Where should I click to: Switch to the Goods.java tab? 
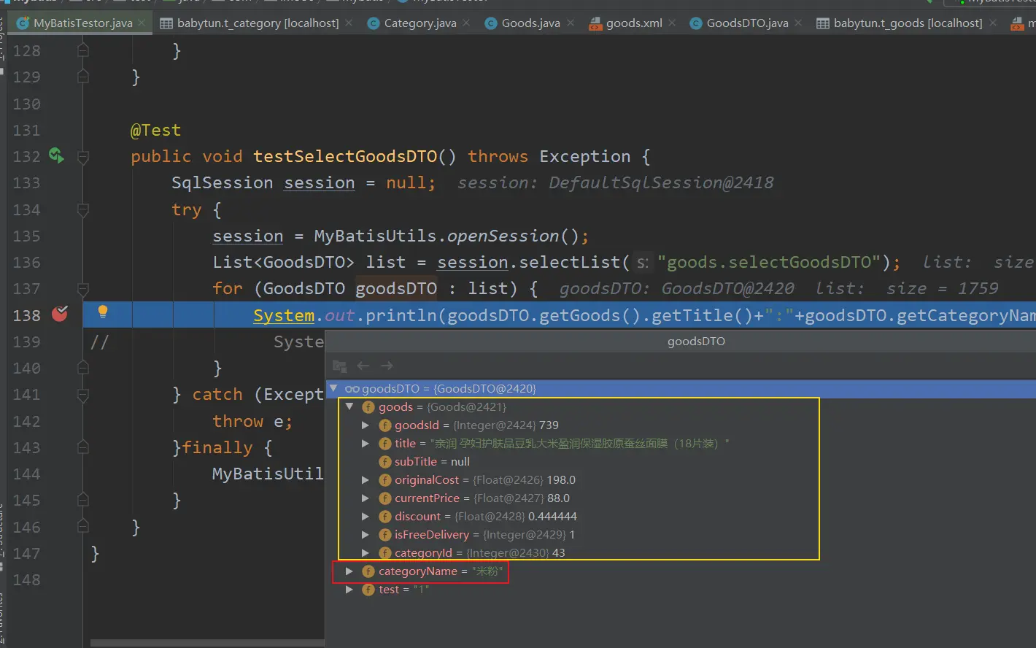coord(530,23)
